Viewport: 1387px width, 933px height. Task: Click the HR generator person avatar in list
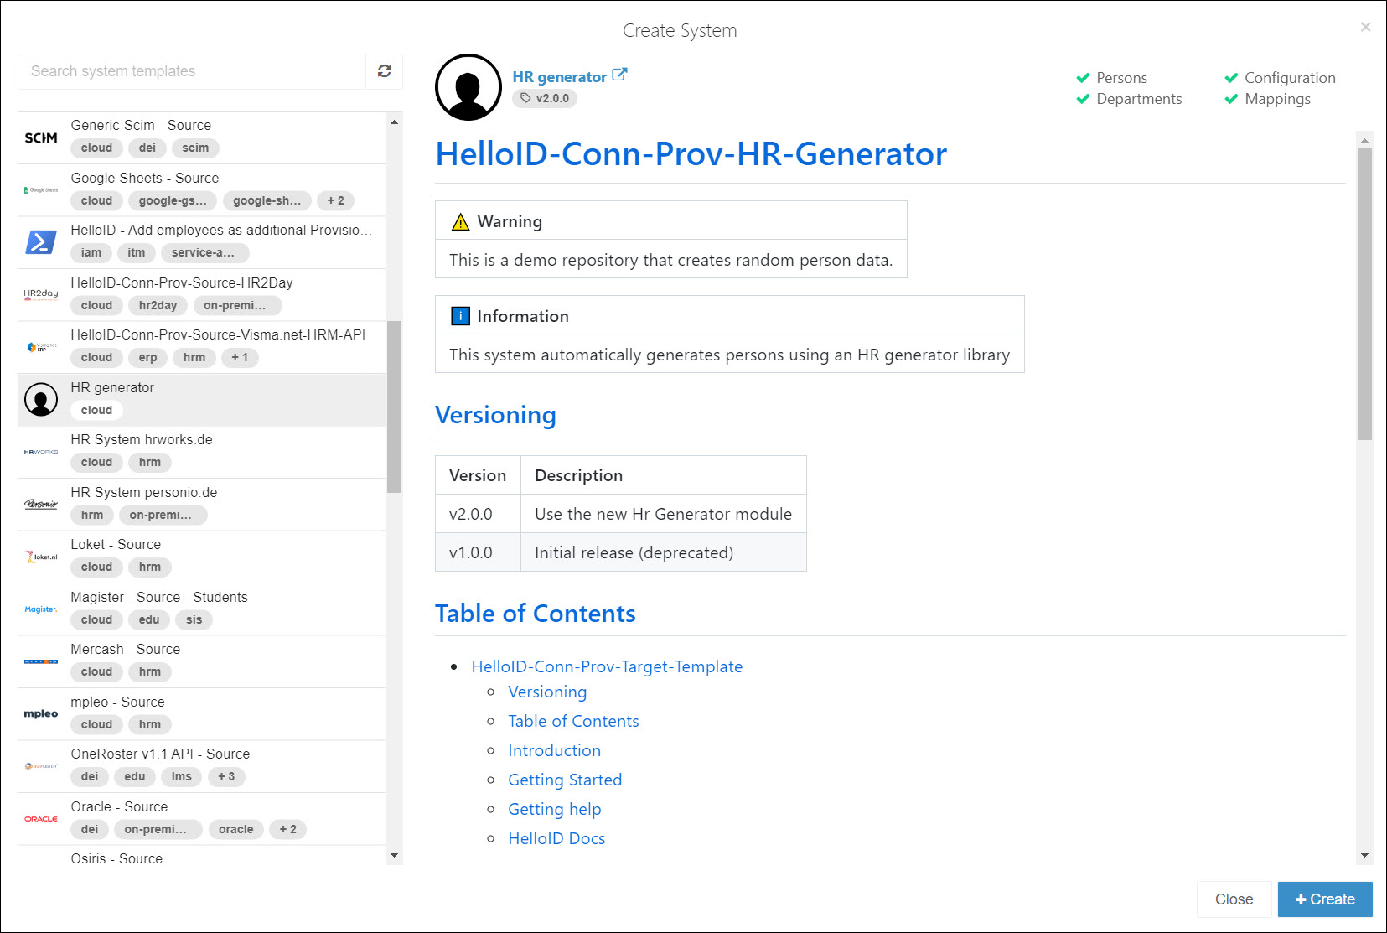tap(41, 399)
